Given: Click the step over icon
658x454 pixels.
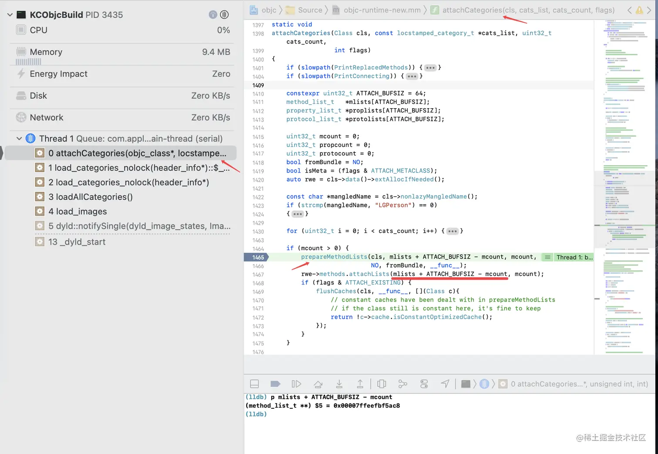Looking at the screenshot, I should point(318,384).
